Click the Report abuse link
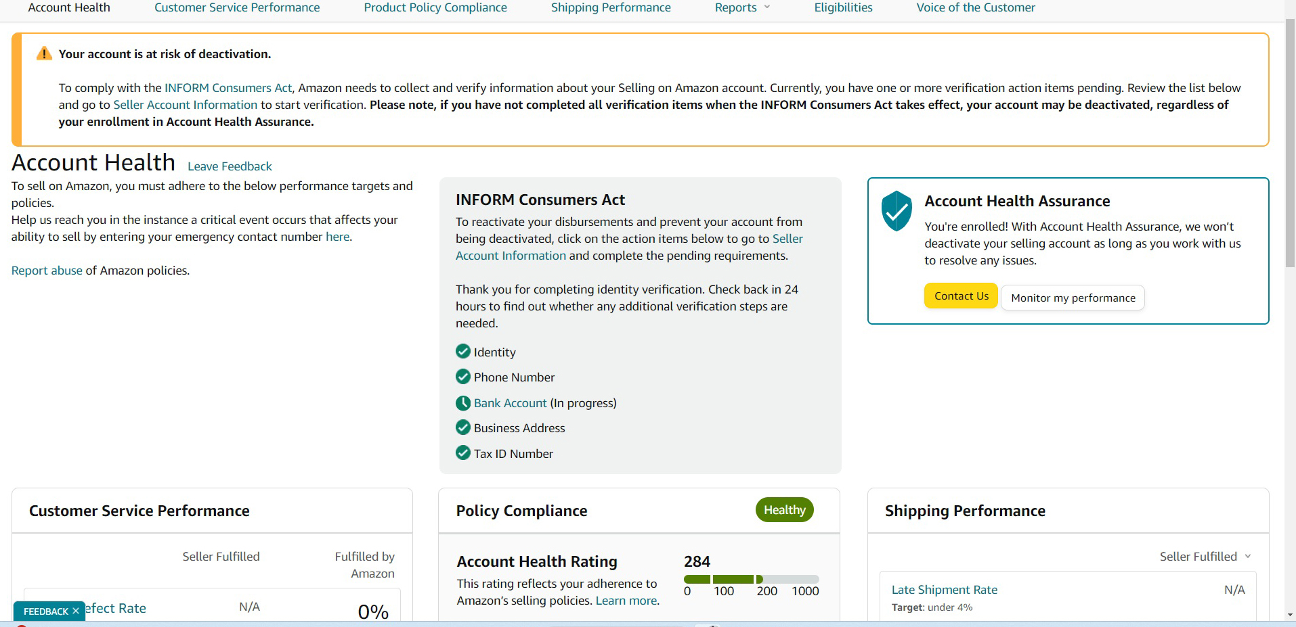 point(47,271)
